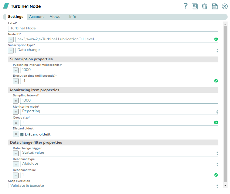Click the Data change filter properties header

[113, 142]
